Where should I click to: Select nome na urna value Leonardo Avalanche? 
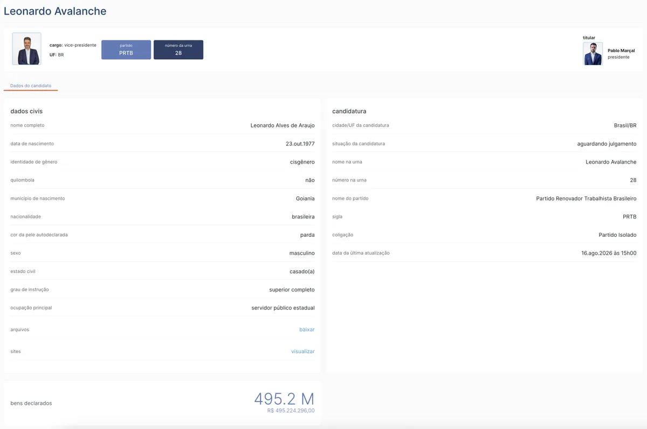[611, 162]
